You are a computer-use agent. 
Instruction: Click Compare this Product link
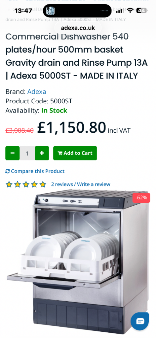(x=35, y=171)
